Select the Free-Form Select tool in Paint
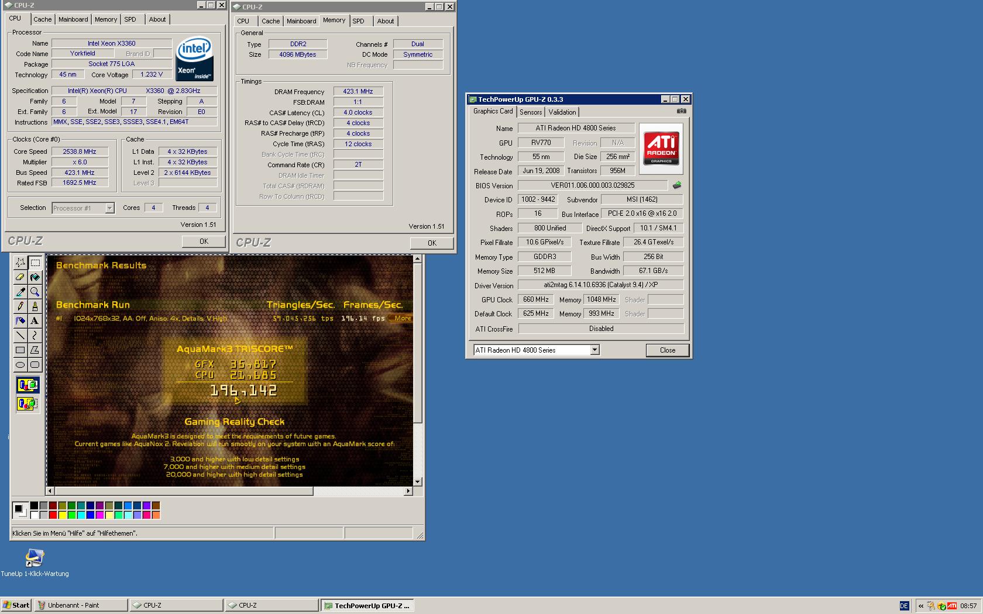983x614 pixels. tap(20, 263)
